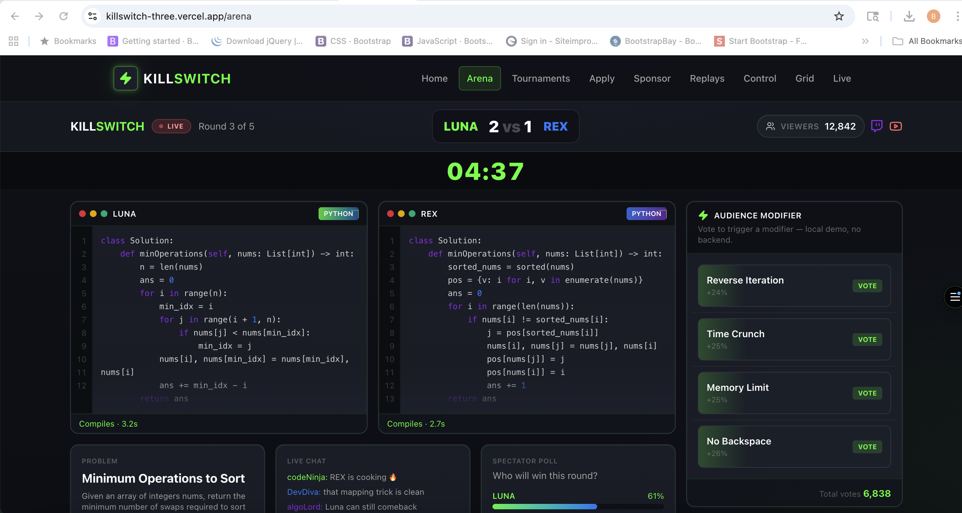
Task: Click the 'Compiles · 2.7s' REX status
Action: 416,424
